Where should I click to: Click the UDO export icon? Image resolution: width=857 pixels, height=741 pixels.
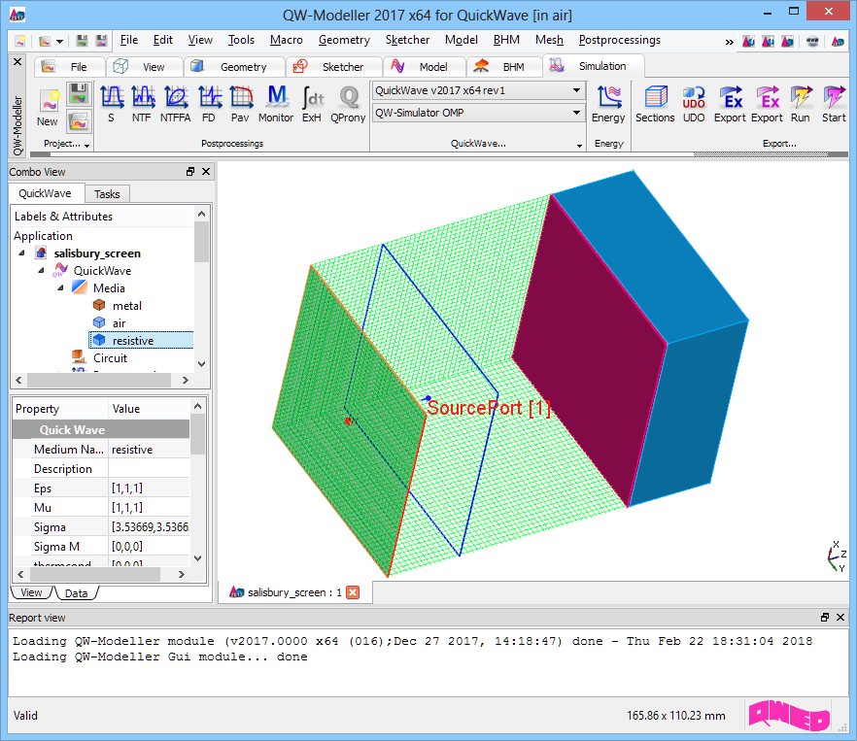(694, 103)
